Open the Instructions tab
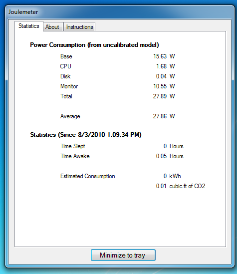This screenshot has height=274, width=237. coord(79,27)
